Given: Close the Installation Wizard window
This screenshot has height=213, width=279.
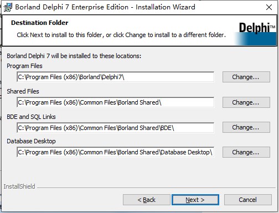Looking at the screenshot, I should click(x=269, y=7).
